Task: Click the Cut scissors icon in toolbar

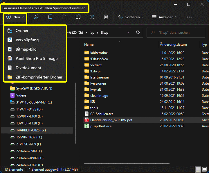Action: 36,17
